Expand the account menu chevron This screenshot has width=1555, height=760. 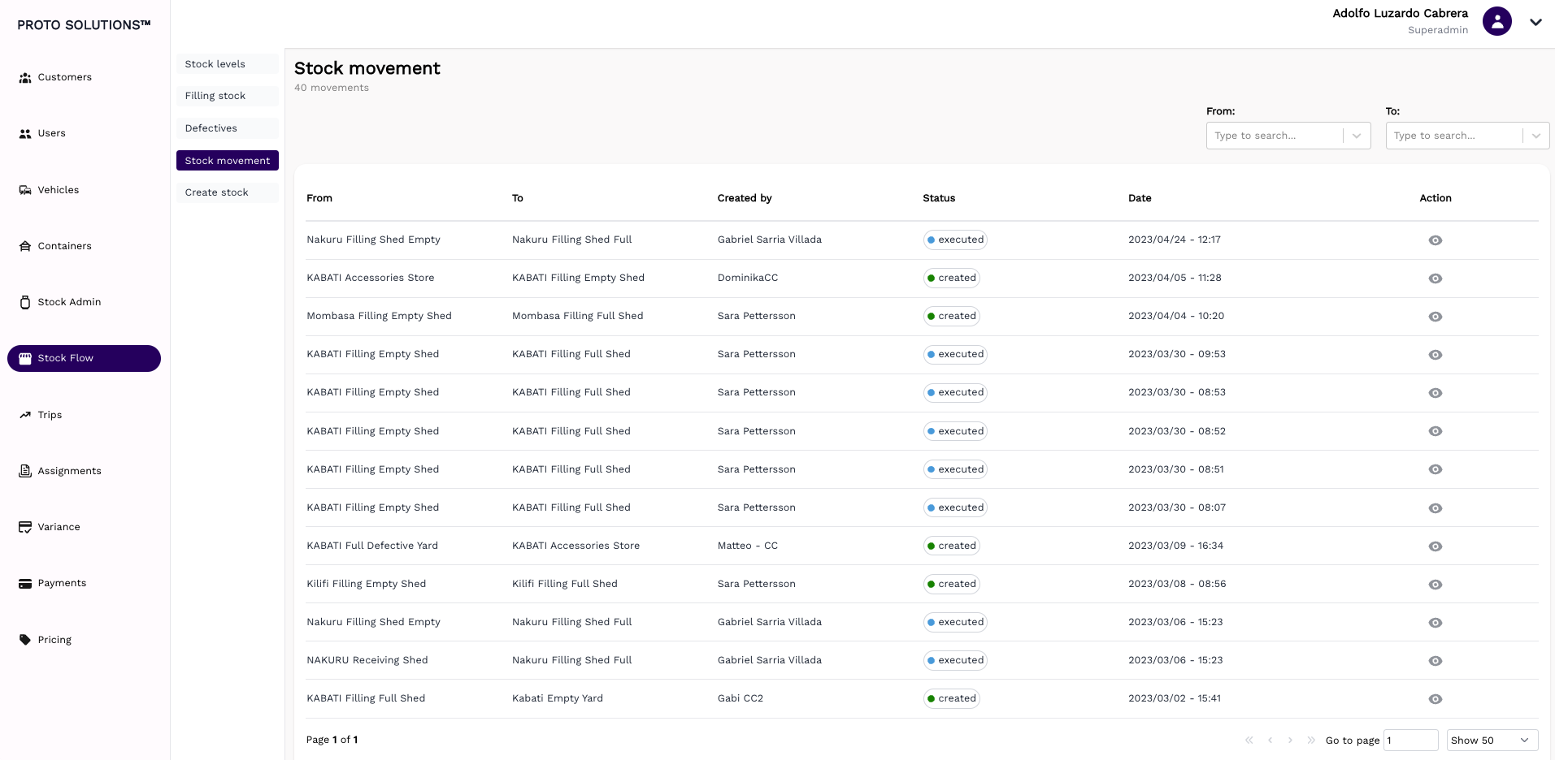[1535, 22]
